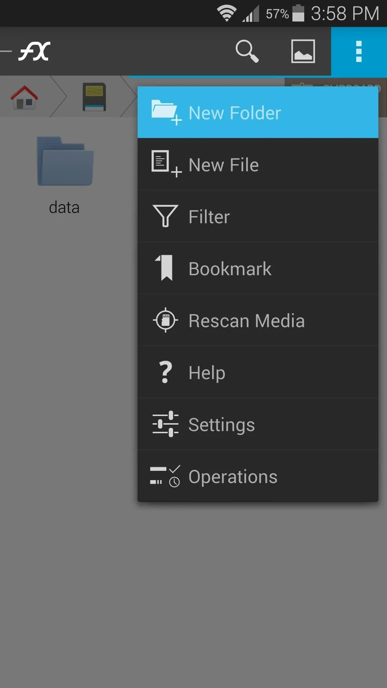Go to the Home breadcrumb icon
Screen dimensions: 387x688
pos(24,97)
